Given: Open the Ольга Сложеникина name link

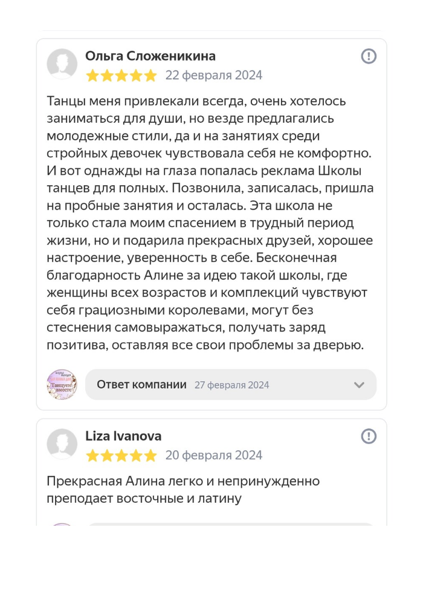Looking at the screenshot, I should (150, 56).
